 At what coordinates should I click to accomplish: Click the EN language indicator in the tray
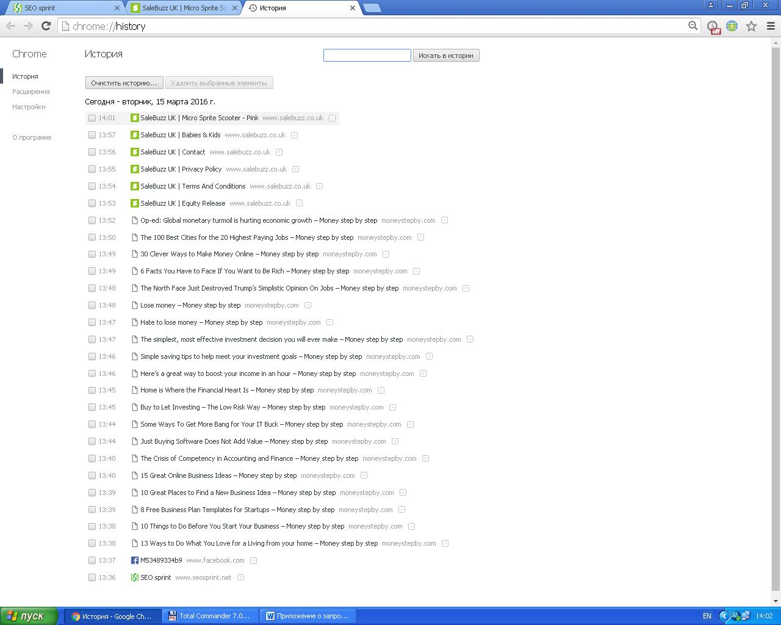pyautogui.click(x=707, y=616)
